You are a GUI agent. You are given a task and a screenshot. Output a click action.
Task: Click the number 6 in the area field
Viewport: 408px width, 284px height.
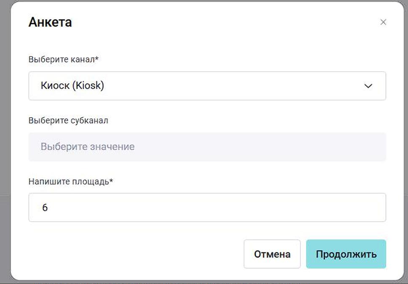[45, 208]
